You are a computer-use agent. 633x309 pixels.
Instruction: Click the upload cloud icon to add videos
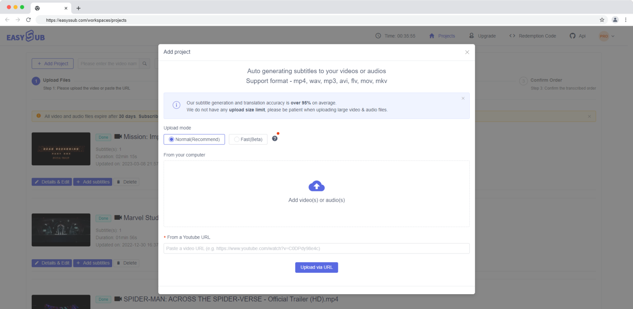click(316, 186)
